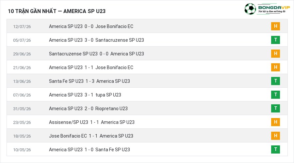
Task: Click the green T badge for 10/05/26 match
Action: pyautogui.click(x=275, y=149)
